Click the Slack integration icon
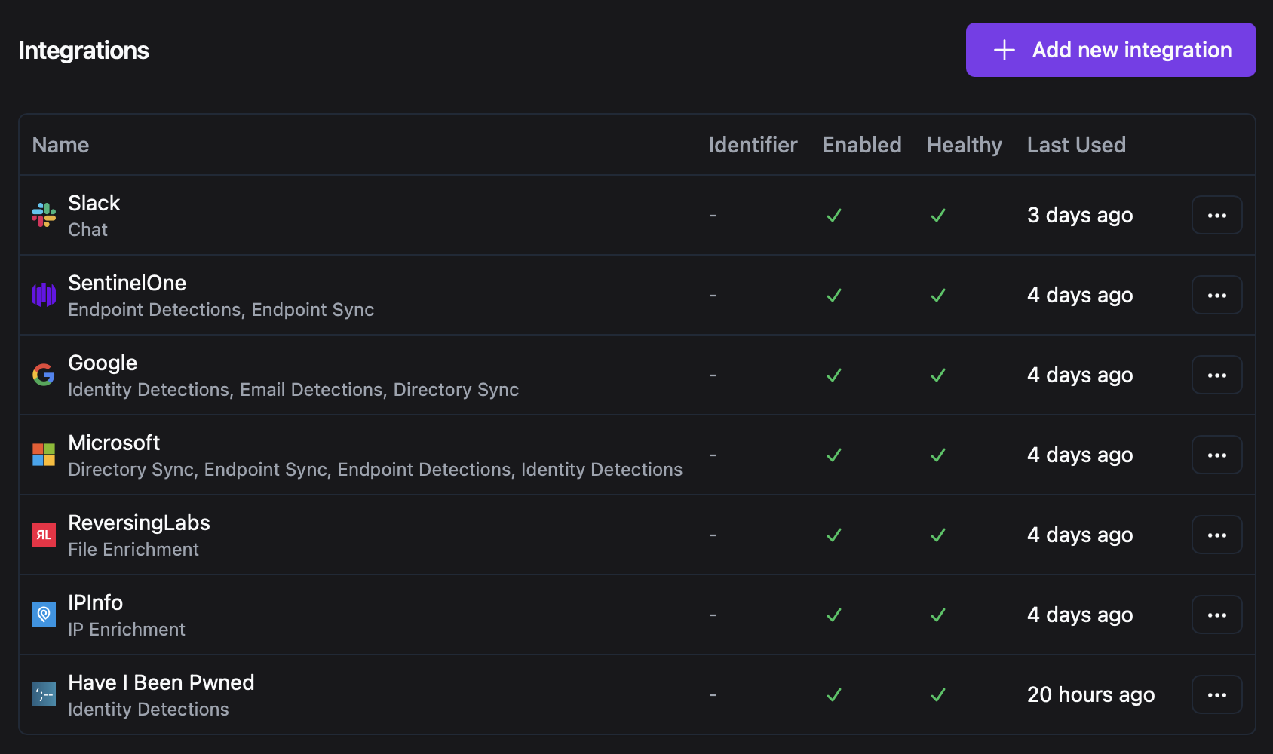 (43, 216)
